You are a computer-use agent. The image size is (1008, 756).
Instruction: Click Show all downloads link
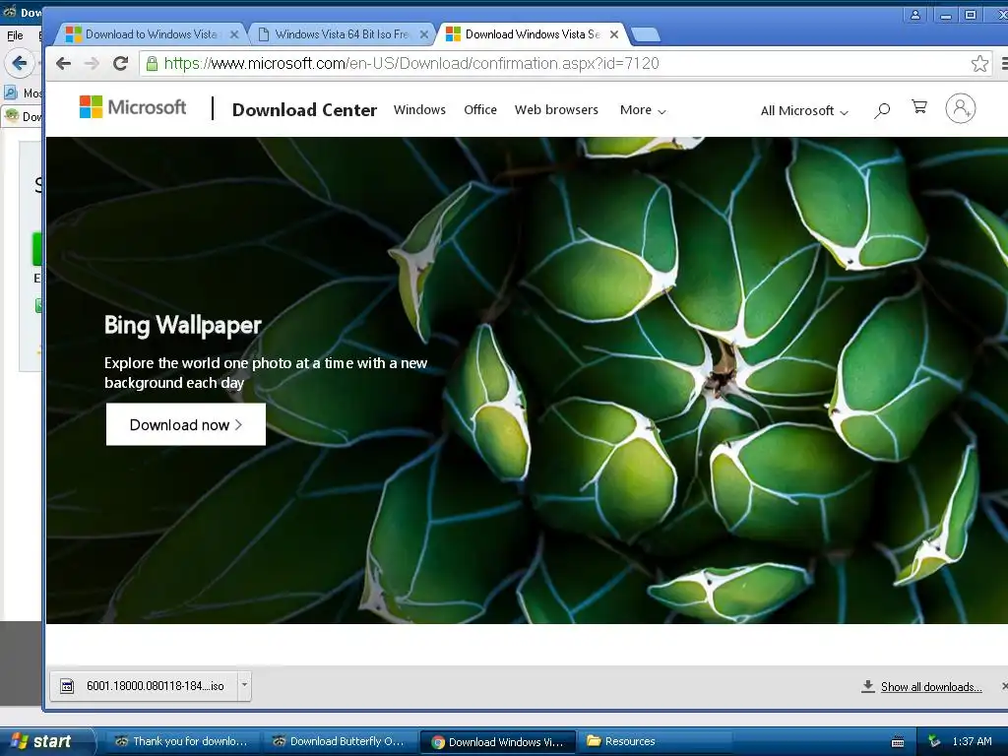point(931,687)
